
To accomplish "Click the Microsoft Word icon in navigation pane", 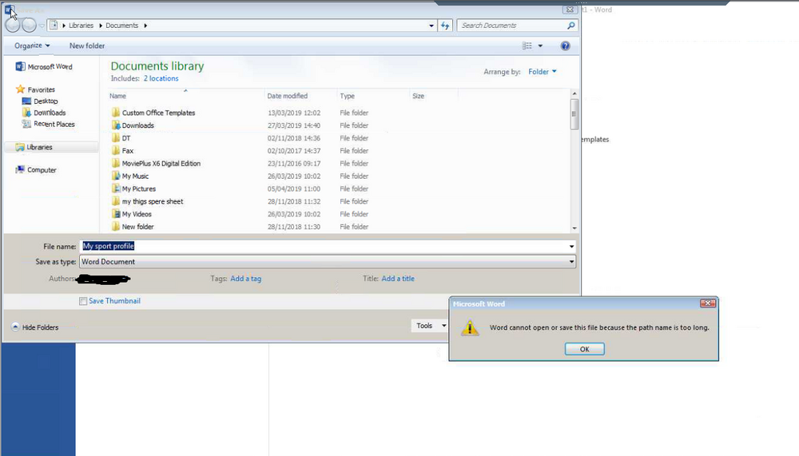I will 20,67.
